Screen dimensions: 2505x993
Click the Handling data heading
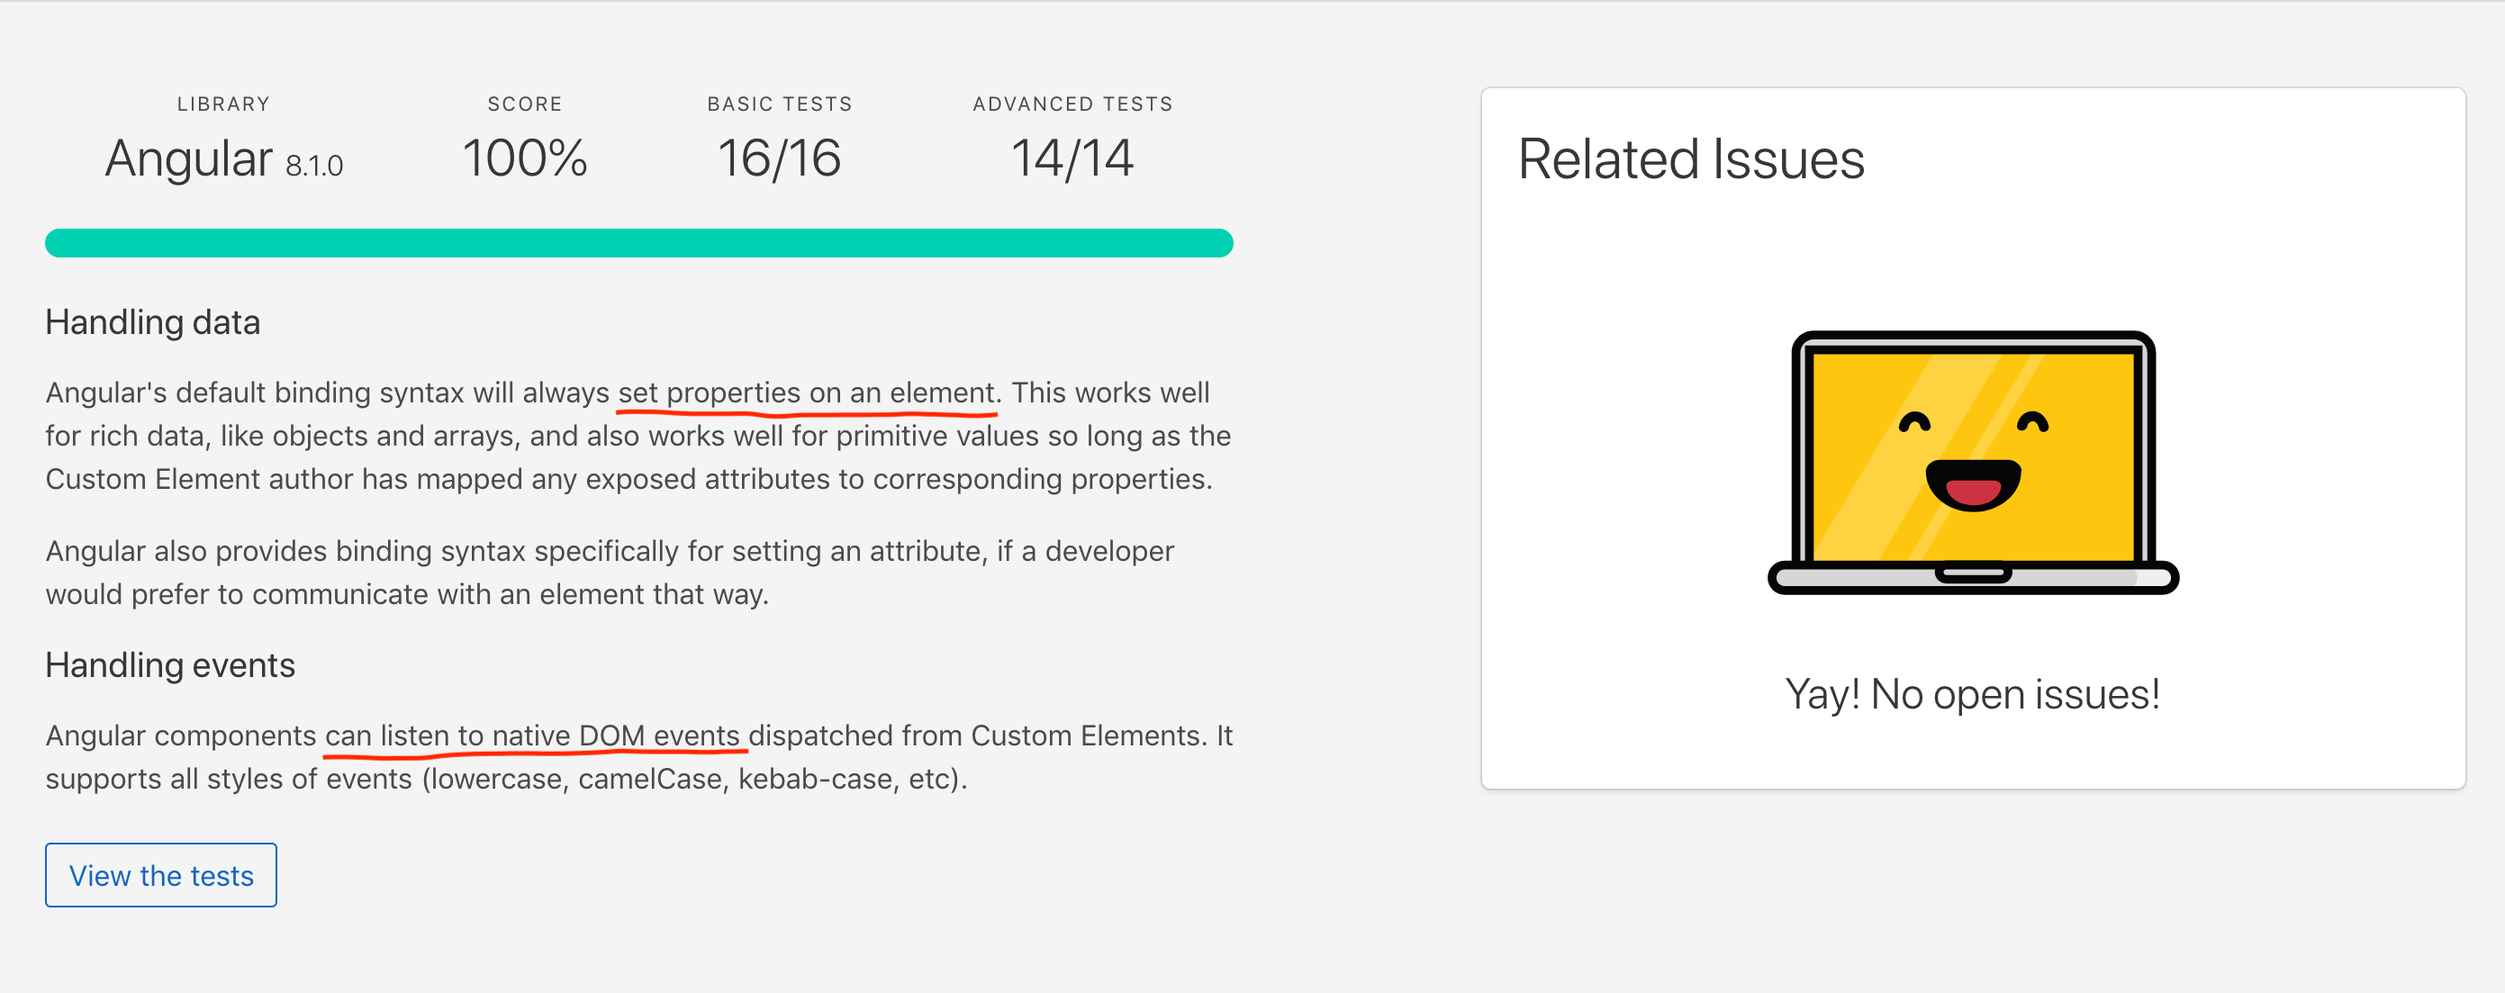click(153, 322)
